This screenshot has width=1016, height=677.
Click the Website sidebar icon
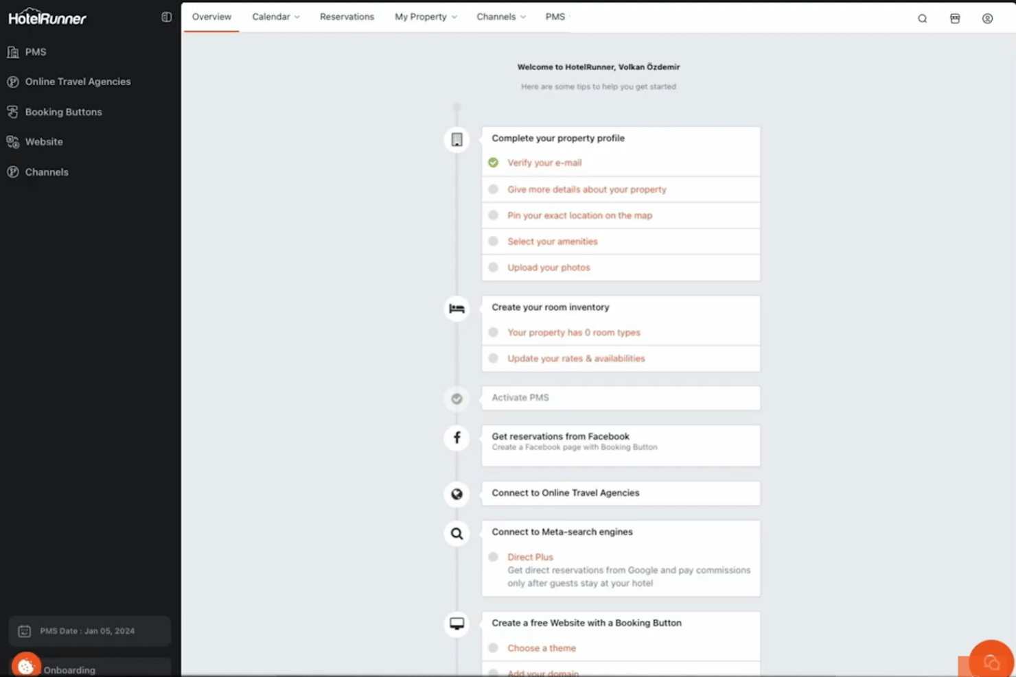(x=13, y=142)
